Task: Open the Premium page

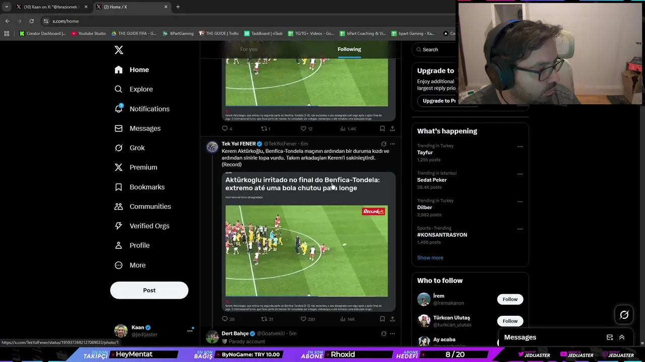Action: [x=136, y=167]
